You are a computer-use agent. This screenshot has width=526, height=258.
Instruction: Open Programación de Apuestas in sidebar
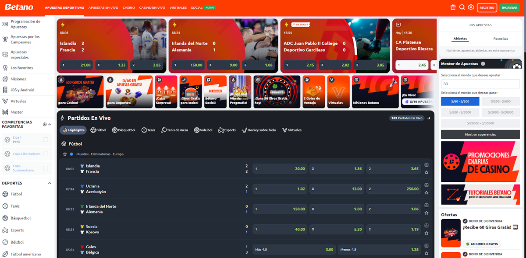[26, 24]
